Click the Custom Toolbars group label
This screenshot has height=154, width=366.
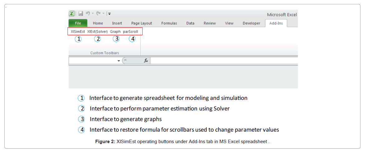point(105,53)
